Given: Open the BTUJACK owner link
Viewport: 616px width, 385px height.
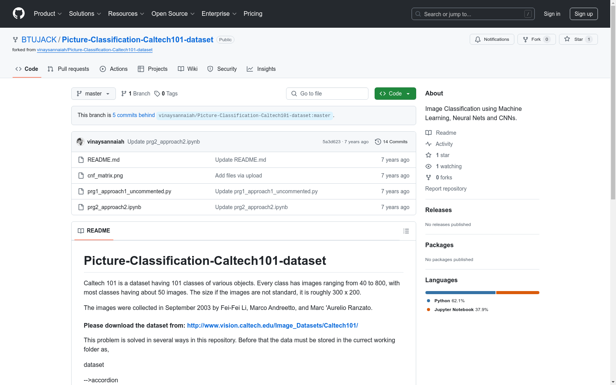Looking at the screenshot, I should click(x=39, y=40).
